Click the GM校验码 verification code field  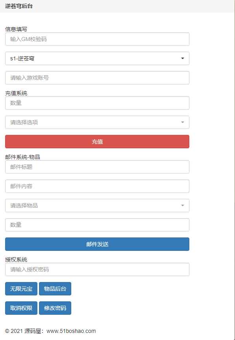97,39
